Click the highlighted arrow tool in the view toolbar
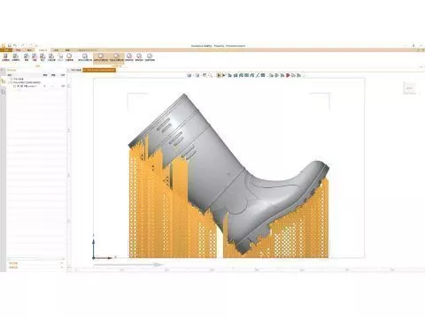 coord(219,75)
